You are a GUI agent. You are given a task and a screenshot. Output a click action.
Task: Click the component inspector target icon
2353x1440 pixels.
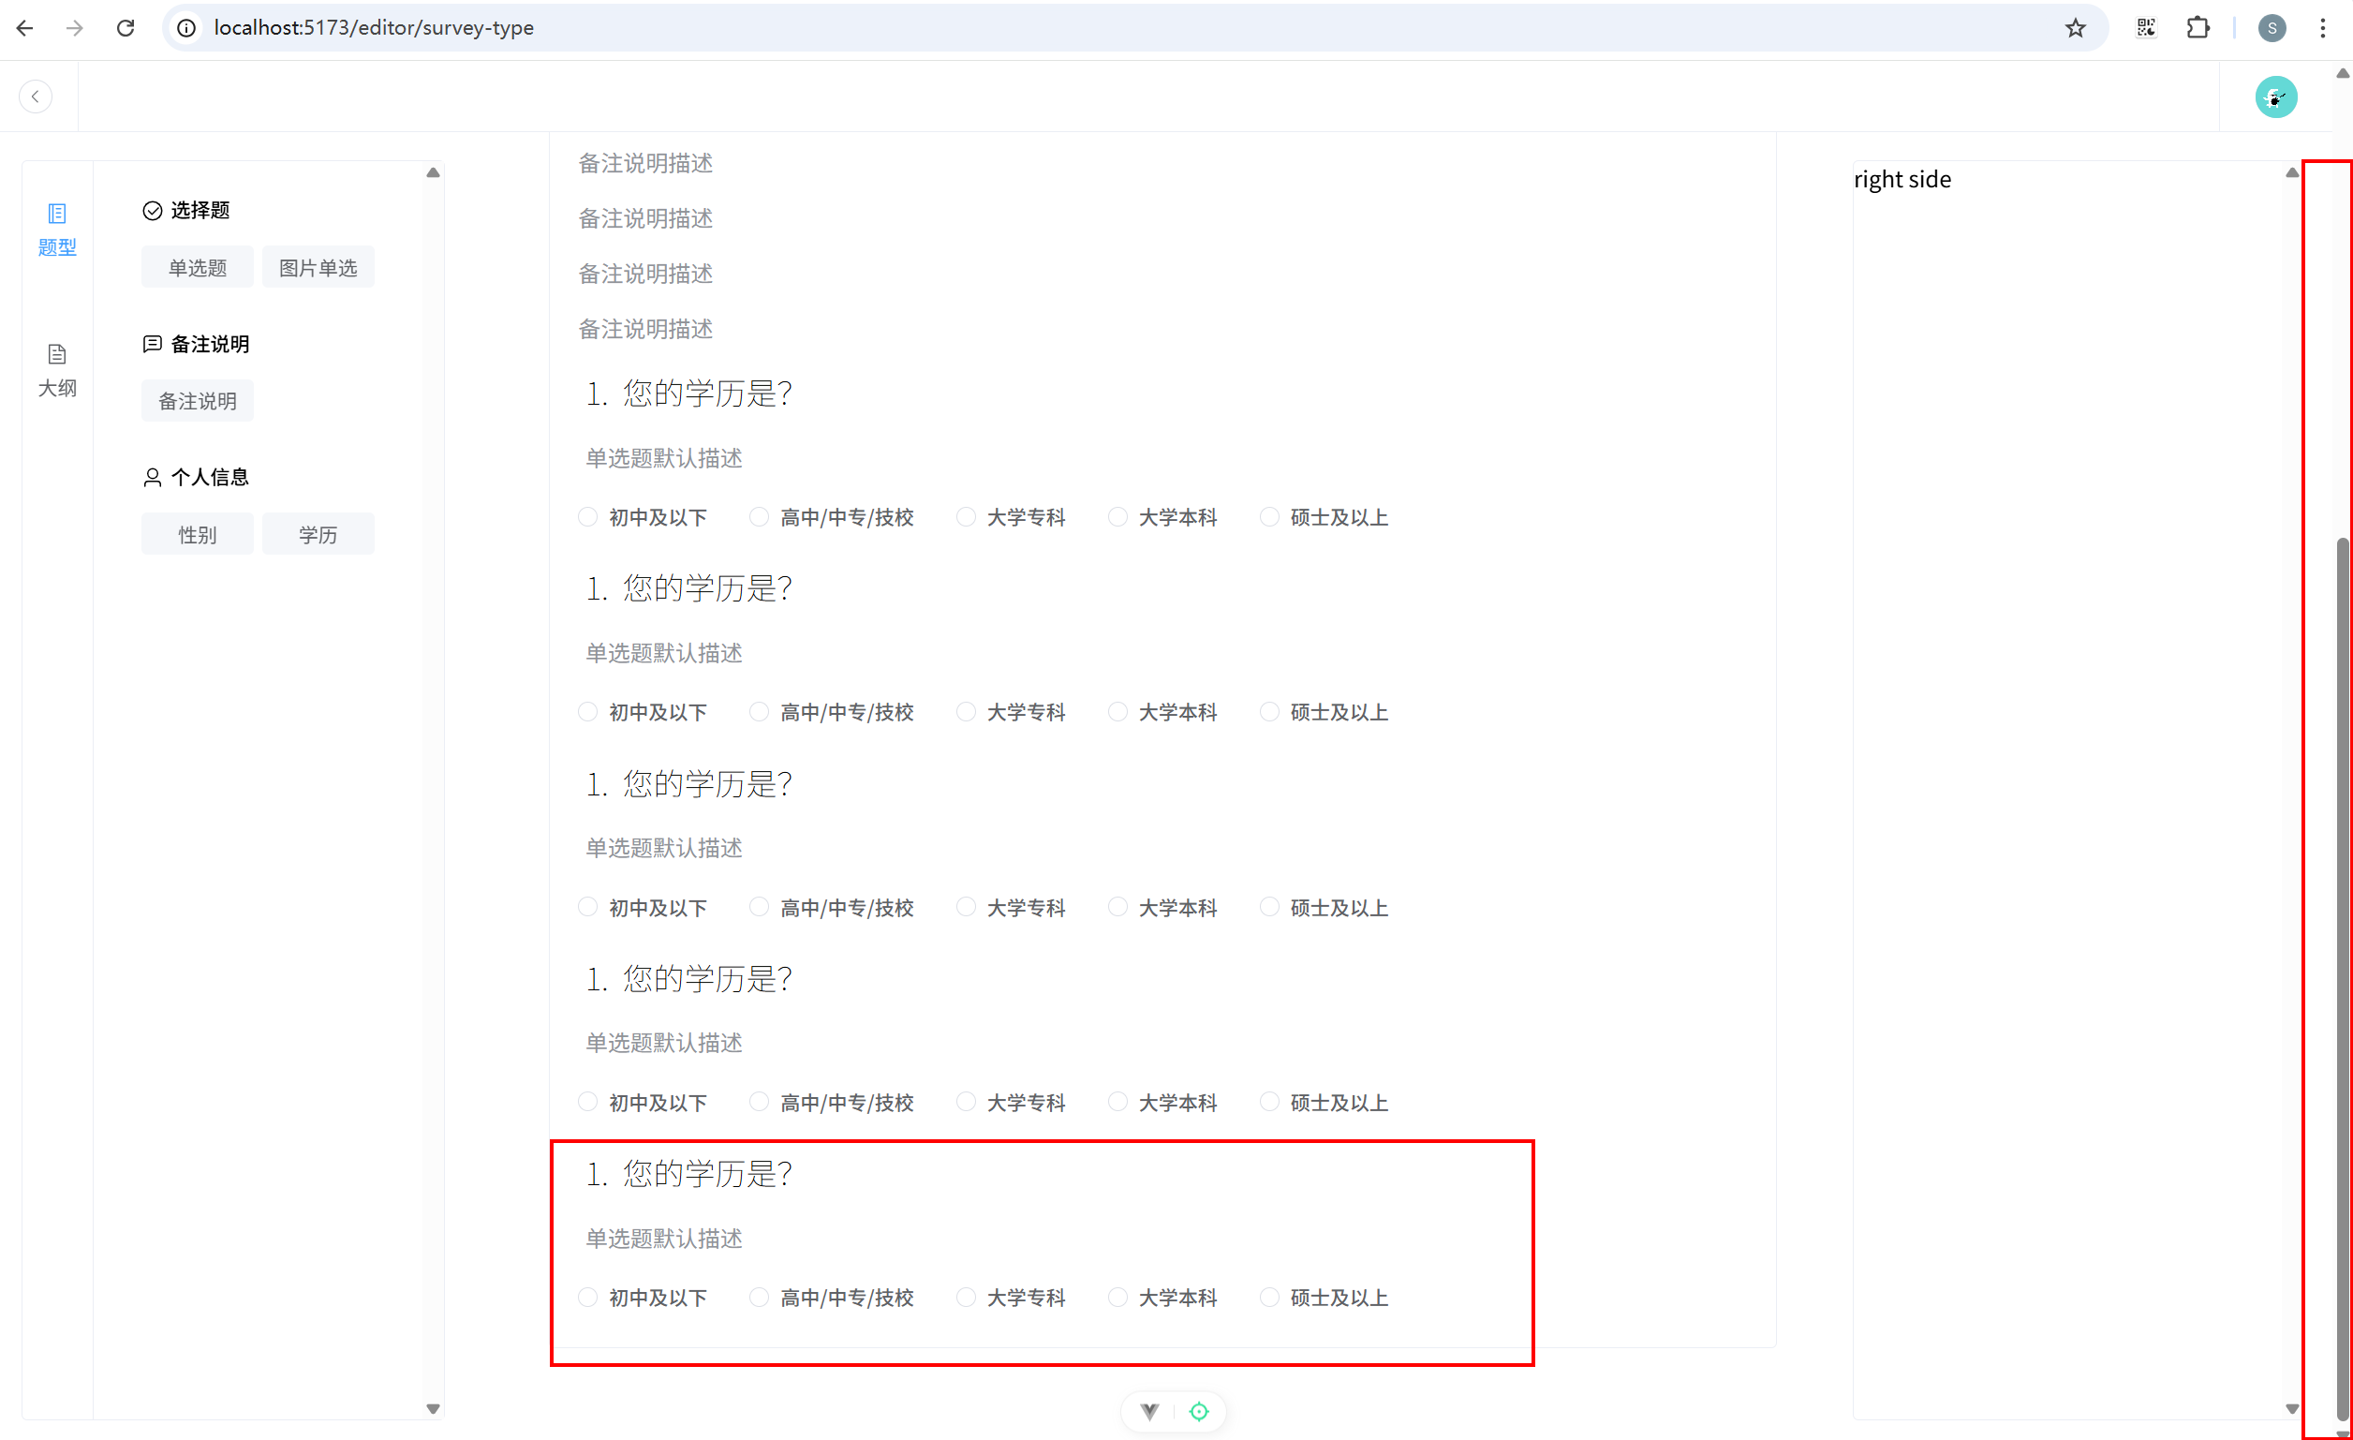[1198, 1411]
